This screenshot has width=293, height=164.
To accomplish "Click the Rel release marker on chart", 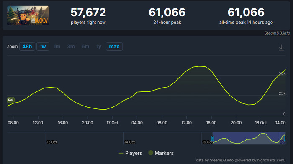I will 10,100.
